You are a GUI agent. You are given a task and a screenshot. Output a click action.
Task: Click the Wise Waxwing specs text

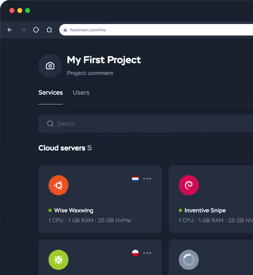[x=90, y=221]
